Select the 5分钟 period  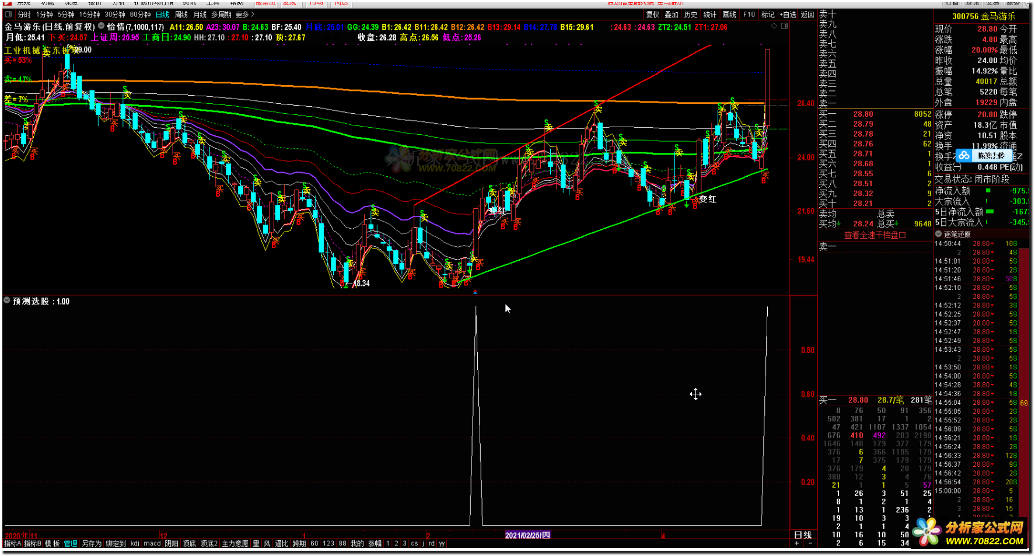[66, 15]
